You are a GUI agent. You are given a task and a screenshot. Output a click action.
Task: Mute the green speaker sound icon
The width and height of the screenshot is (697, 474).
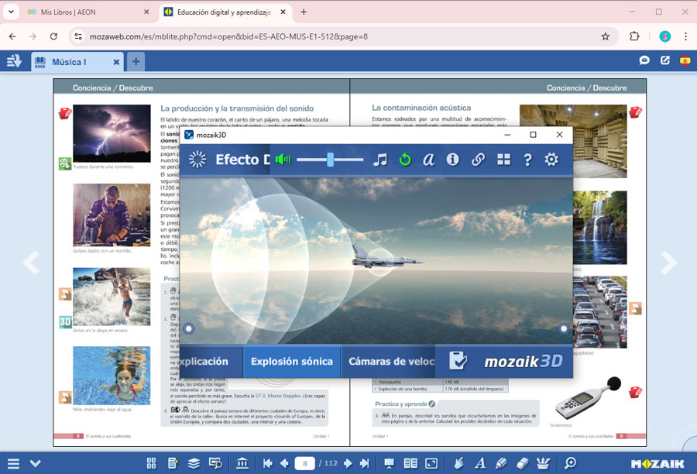pos(283,160)
